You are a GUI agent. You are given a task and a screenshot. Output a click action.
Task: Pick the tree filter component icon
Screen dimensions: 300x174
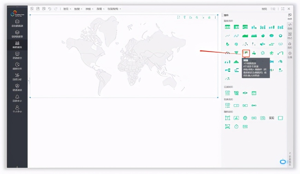(236, 93)
